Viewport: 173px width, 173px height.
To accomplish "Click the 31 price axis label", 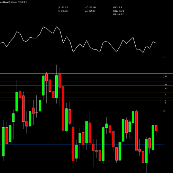I will pos(164,145).
